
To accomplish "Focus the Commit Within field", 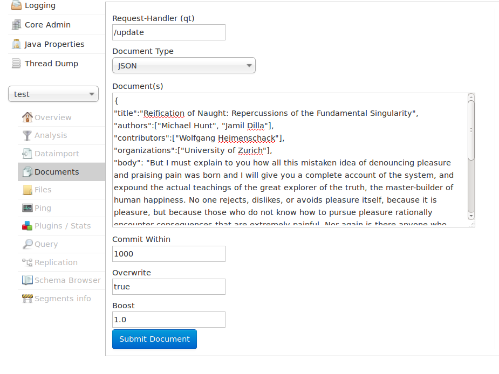I will click(169, 254).
